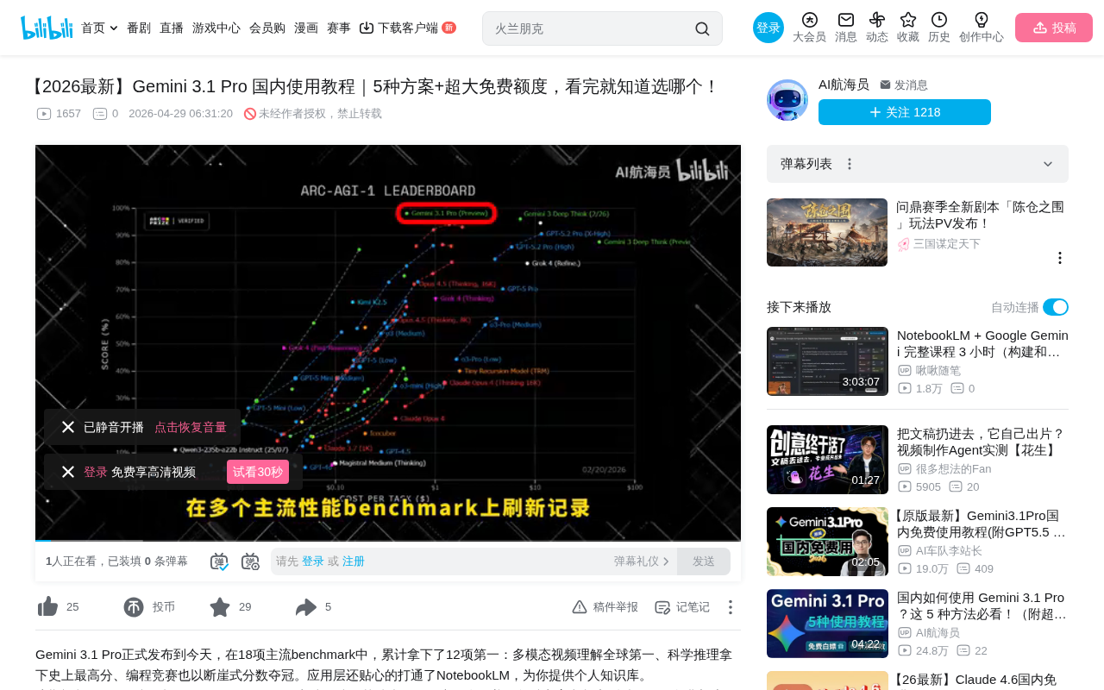The image size is (1104, 690).
Task: Open 游戏中心 from the top navigation
Action: 216,28
